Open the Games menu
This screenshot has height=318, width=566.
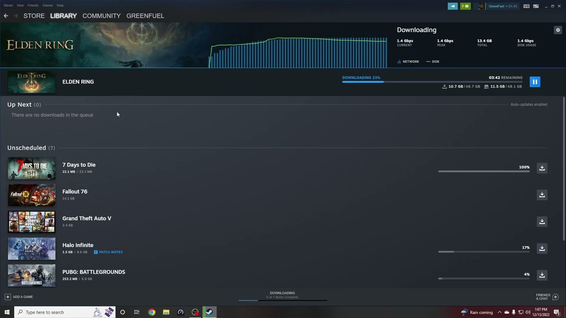(48, 5)
